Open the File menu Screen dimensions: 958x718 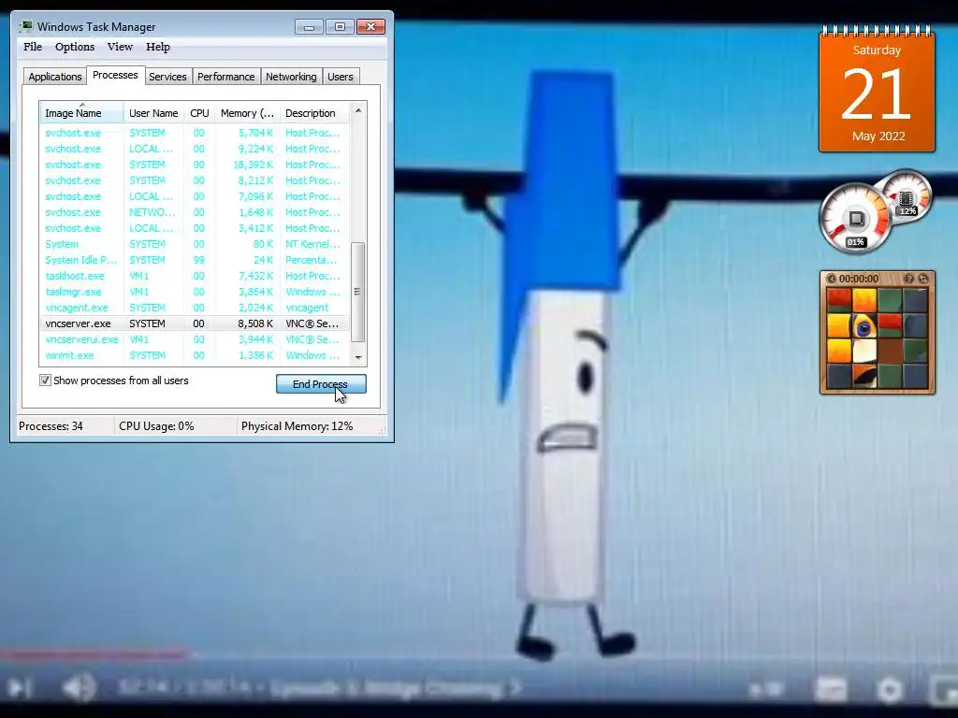pyautogui.click(x=33, y=47)
